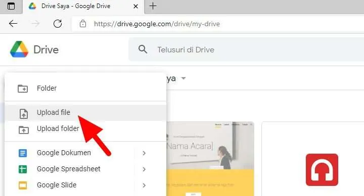Open the Nama Acara presentation thumbnail

point(210,159)
